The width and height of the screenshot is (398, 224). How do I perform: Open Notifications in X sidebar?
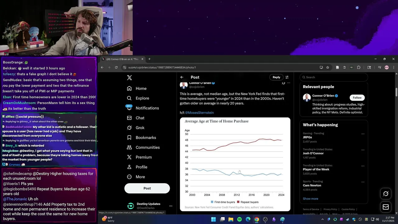143,108
